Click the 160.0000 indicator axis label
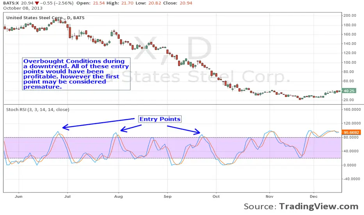Image resolution: width=364 pixels, height=215 pixels. [352, 109]
